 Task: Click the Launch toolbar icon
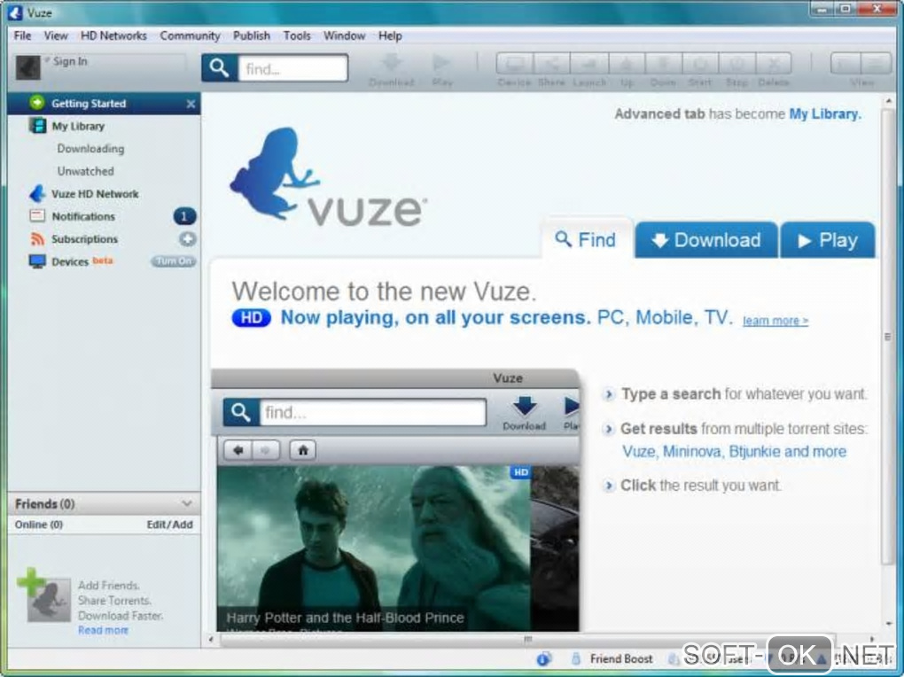coord(589,64)
